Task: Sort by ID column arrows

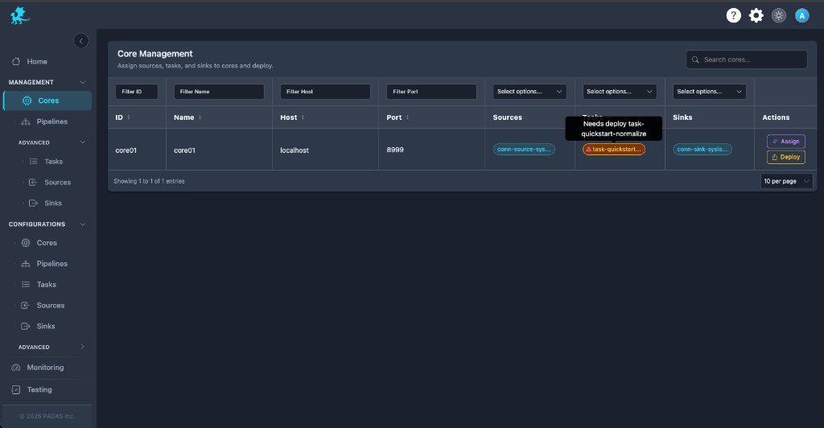Action: tap(128, 117)
